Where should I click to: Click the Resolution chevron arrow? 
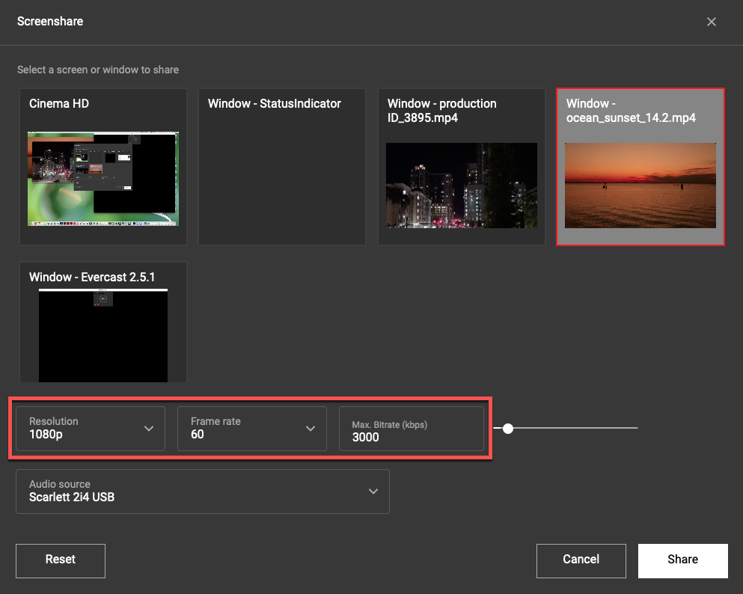(149, 429)
